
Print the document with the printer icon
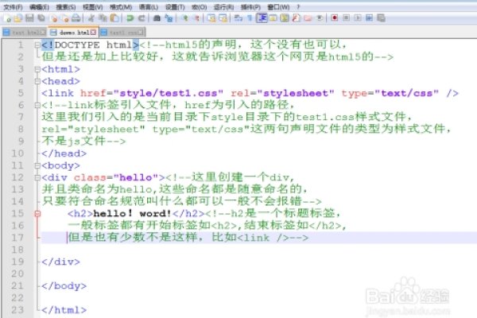[x=76, y=18]
